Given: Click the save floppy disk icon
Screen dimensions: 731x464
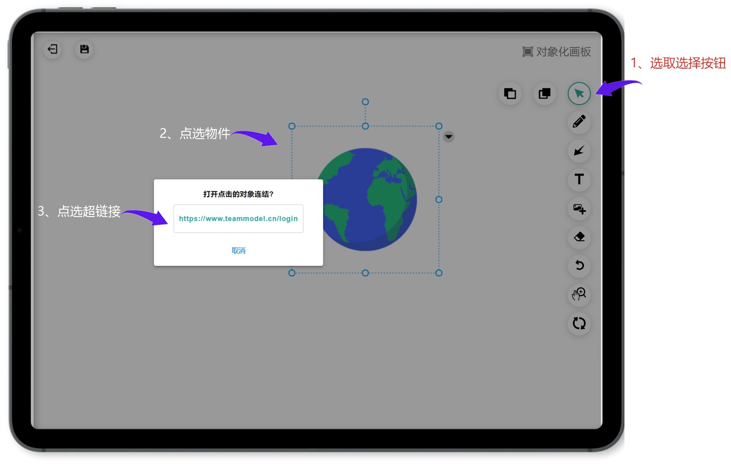Looking at the screenshot, I should coord(84,49).
